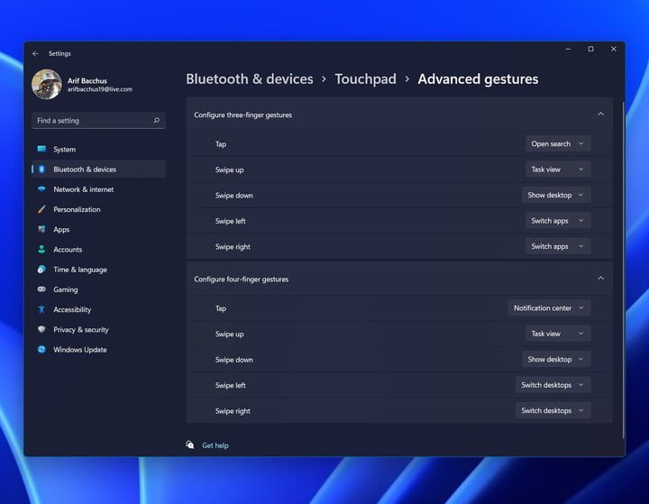649x504 pixels.
Task: Collapse the four-finger gestures section chevron
Action: 600,279
